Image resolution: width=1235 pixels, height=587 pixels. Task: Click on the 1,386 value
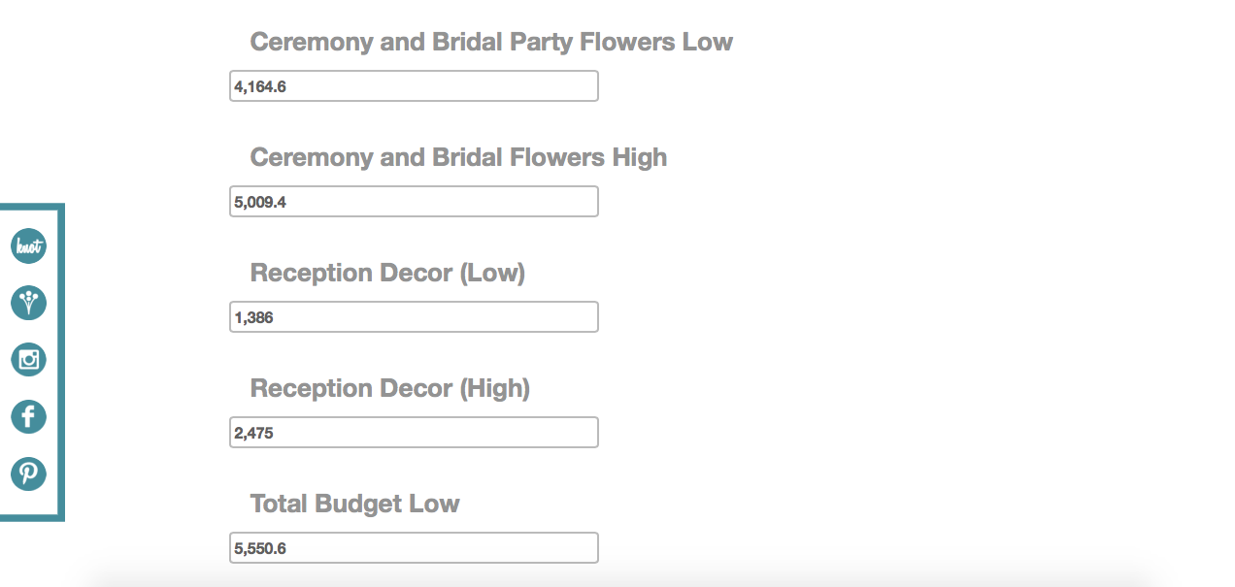coord(253,317)
